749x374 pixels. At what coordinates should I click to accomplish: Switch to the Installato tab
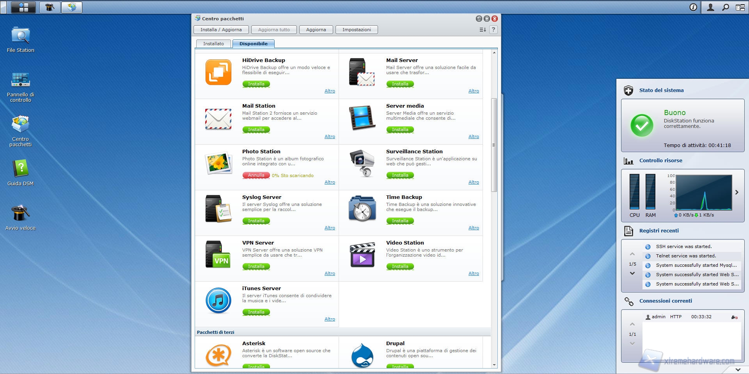coord(213,44)
